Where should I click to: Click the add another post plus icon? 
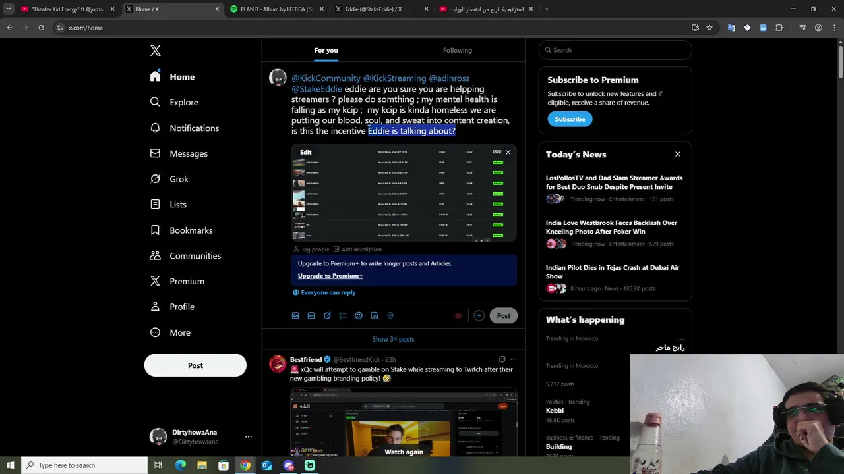(x=479, y=316)
